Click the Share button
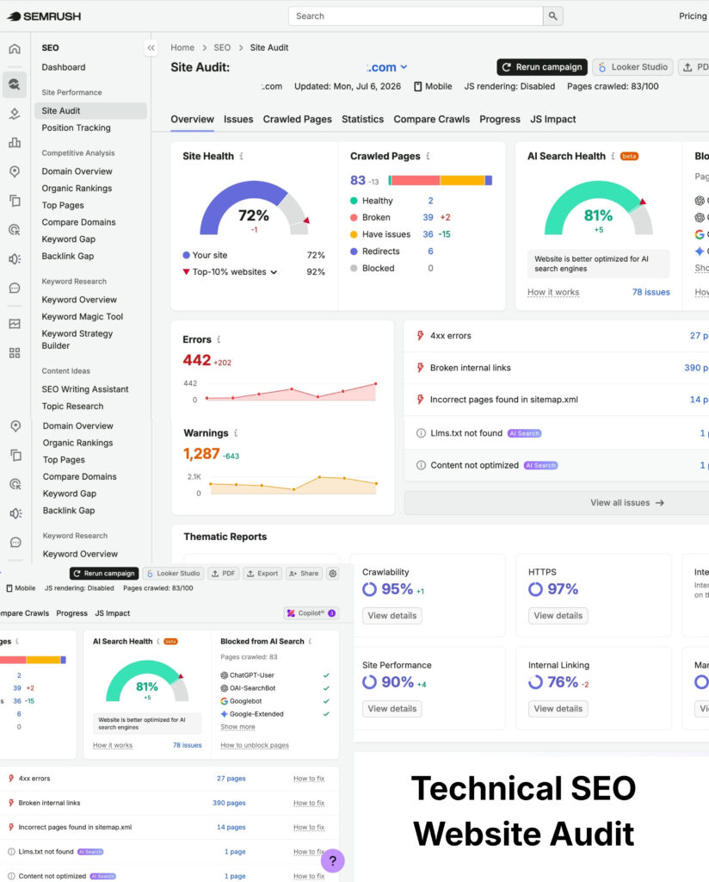This screenshot has width=709, height=882. tap(304, 573)
